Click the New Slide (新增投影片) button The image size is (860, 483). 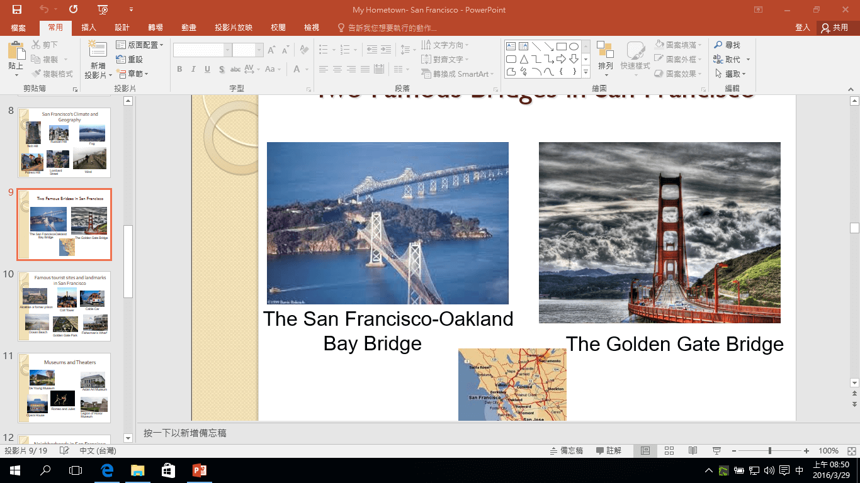click(x=96, y=57)
